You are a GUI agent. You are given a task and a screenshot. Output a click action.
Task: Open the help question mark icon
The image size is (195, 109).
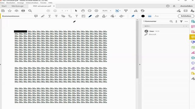pyautogui.click(x=168, y=6)
